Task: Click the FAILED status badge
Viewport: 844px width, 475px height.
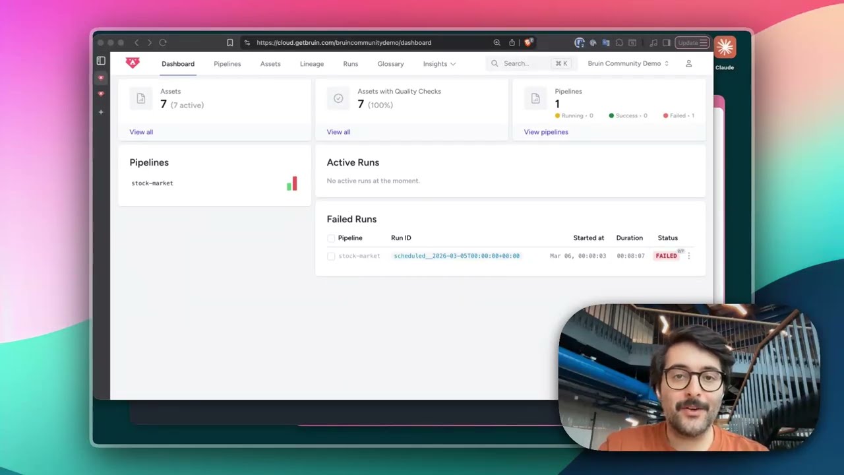Action: click(x=666, y=256)
